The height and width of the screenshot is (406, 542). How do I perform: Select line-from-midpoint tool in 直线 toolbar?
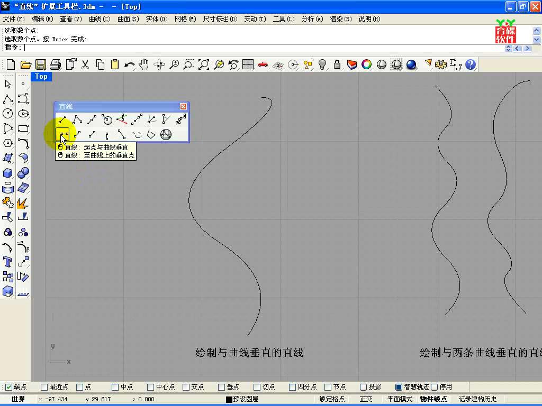tap(92, 120)
